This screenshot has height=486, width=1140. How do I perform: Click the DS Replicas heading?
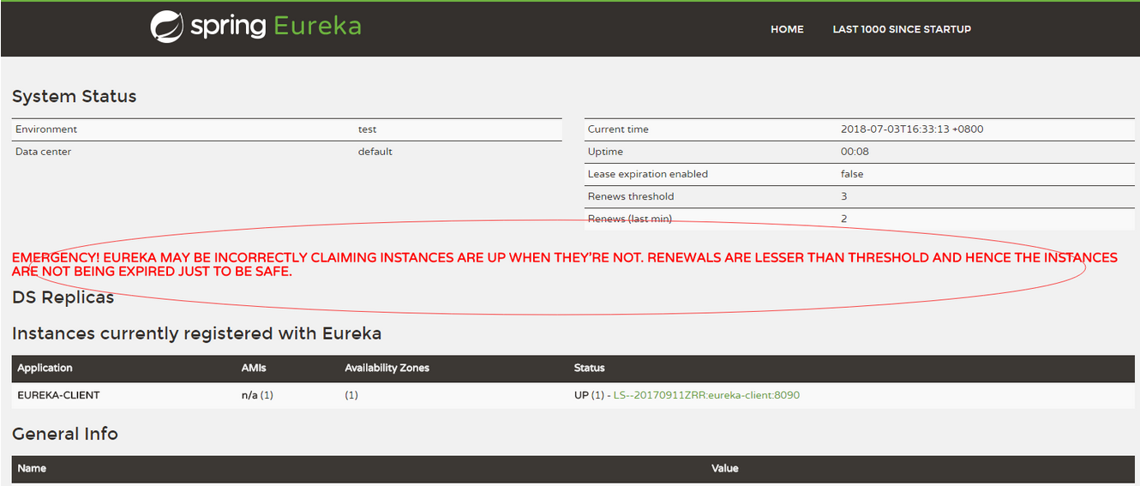[x=63, y=297]
